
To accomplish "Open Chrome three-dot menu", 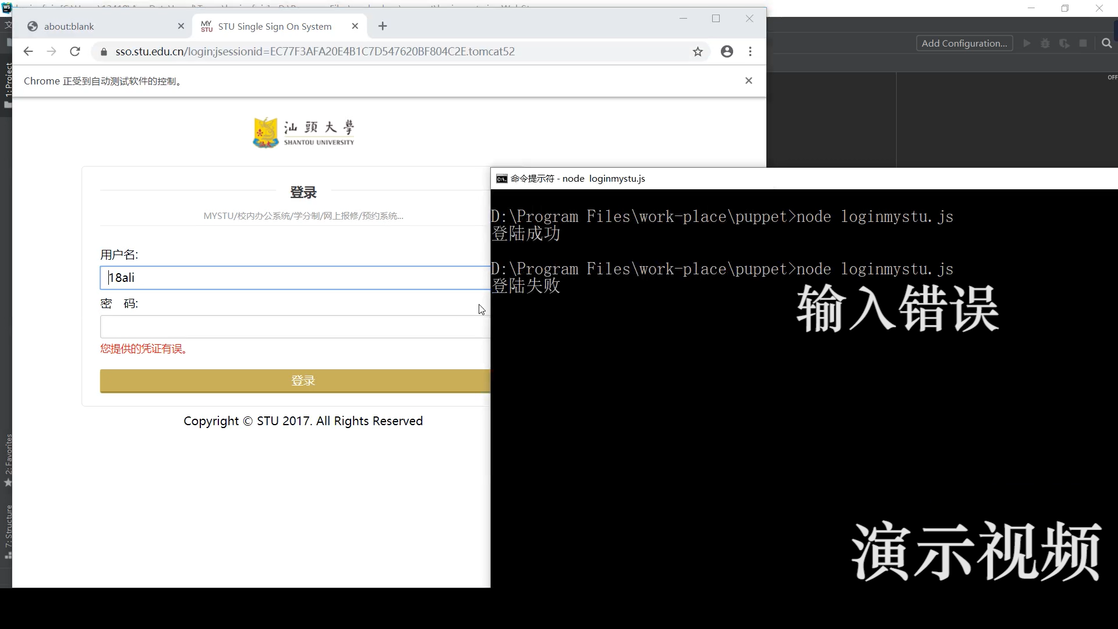I will click(750, 51).
